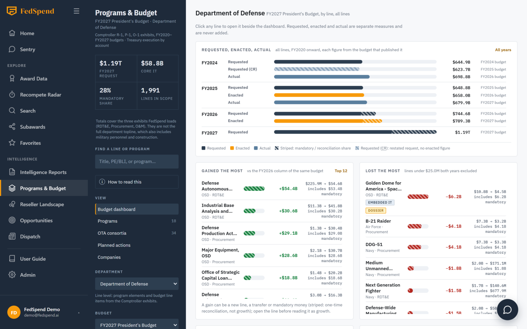The width and height of the screenshot is (527, 329).
Task: Switch to OTA consortia view
Action: pyautogui.click(x=137, y=233)
